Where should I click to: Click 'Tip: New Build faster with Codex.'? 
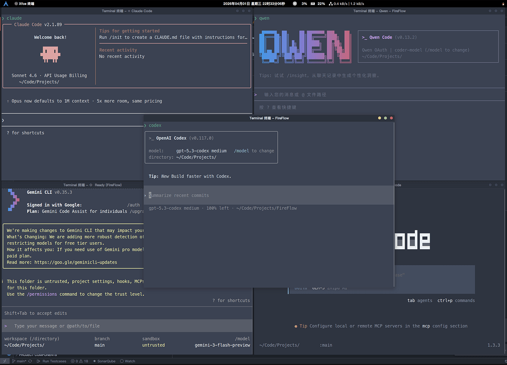[x=190, y=176]
